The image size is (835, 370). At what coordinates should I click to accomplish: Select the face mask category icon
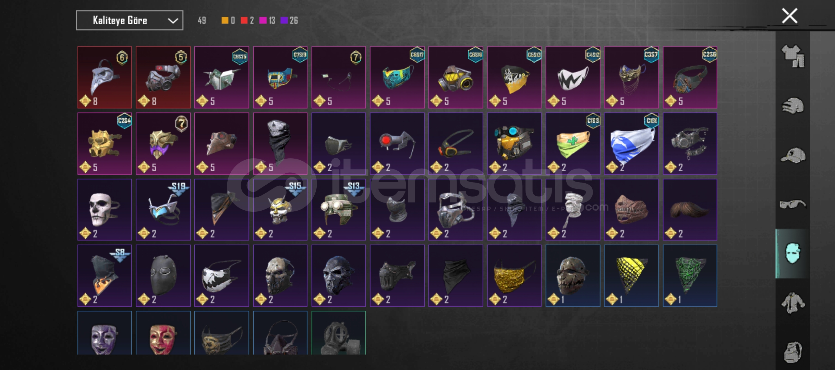793,254
